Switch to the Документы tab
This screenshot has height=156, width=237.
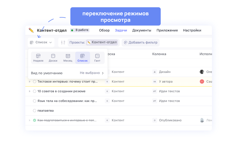click(x=142, y=30)
